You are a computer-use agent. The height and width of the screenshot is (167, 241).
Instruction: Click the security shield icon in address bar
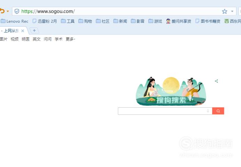pyautogui.click(x=17, y=11)
